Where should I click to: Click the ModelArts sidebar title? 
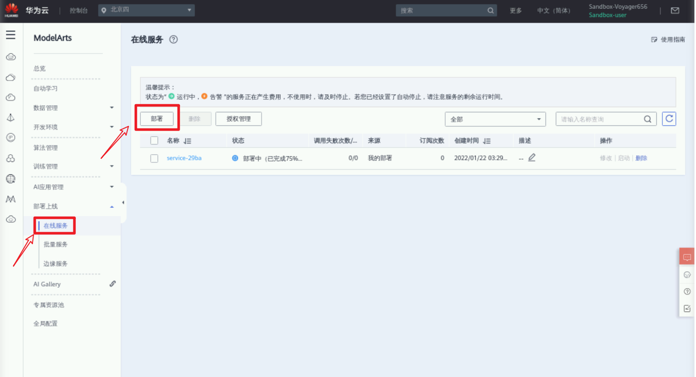(53, 38)
